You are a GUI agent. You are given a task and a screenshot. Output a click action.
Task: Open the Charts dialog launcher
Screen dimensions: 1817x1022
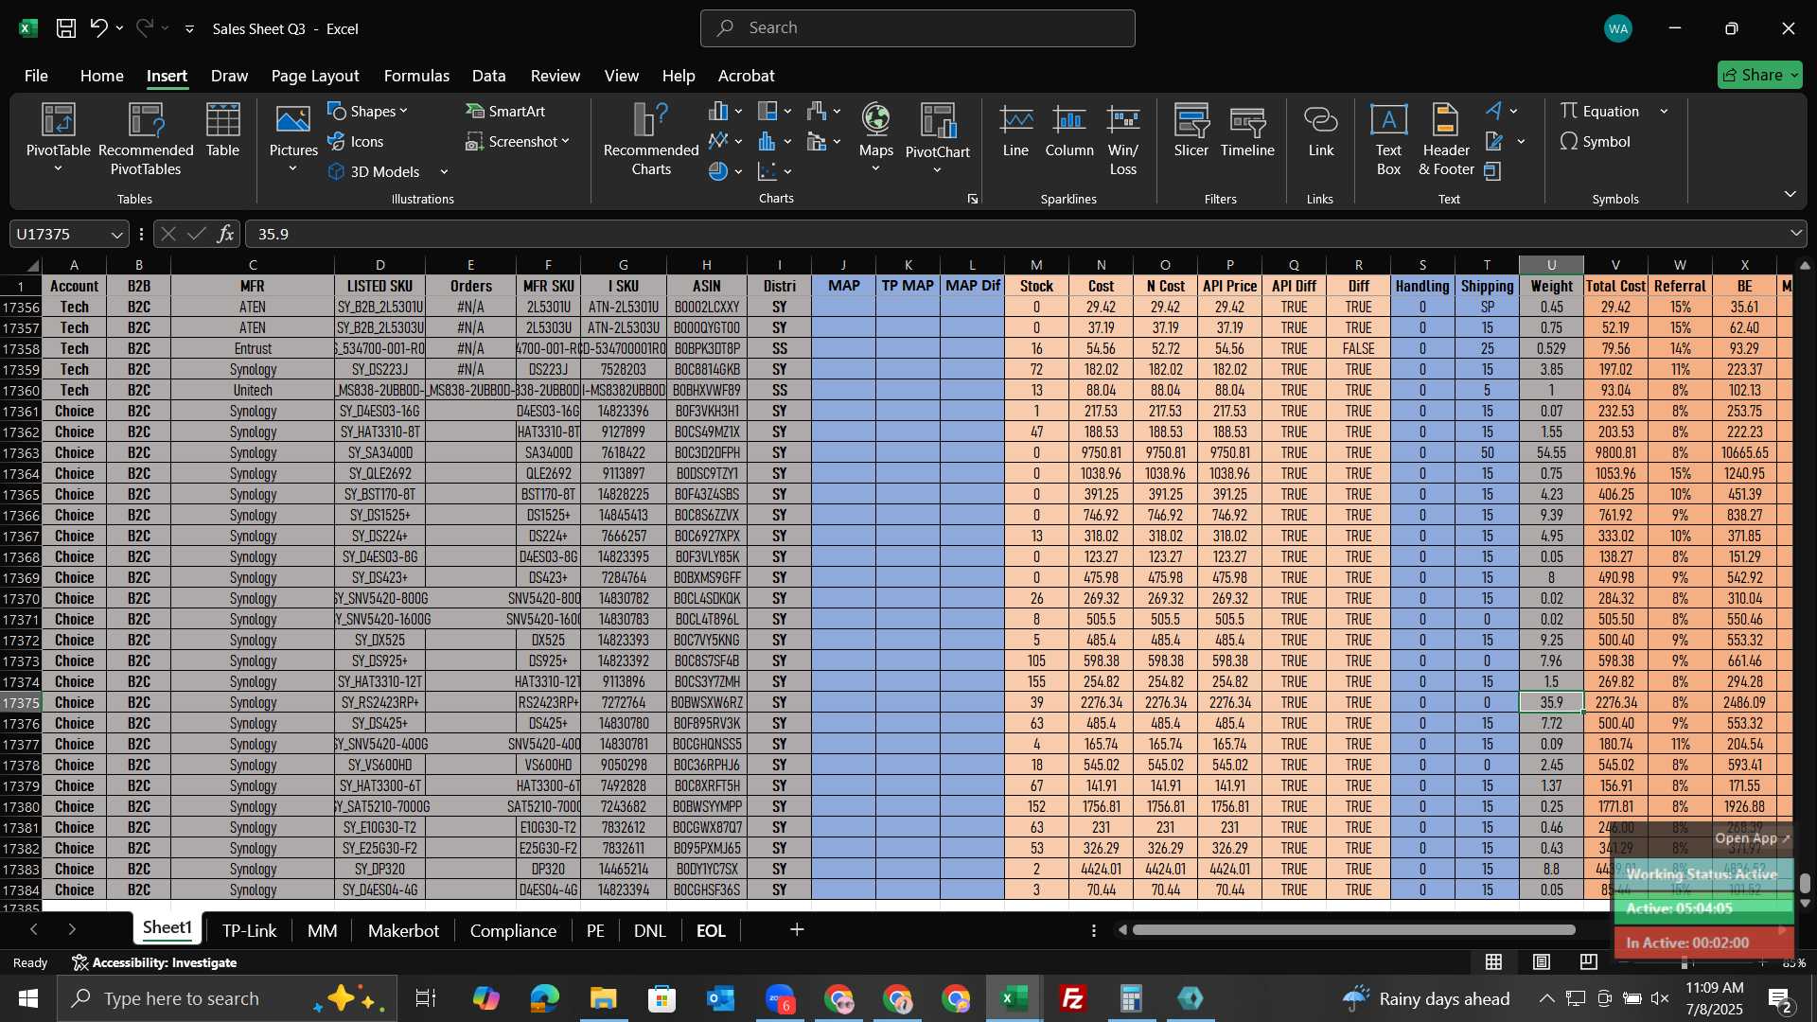(972, 200)
